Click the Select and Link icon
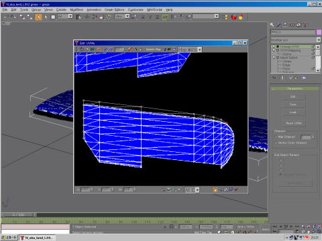 [x=22, y=17]
